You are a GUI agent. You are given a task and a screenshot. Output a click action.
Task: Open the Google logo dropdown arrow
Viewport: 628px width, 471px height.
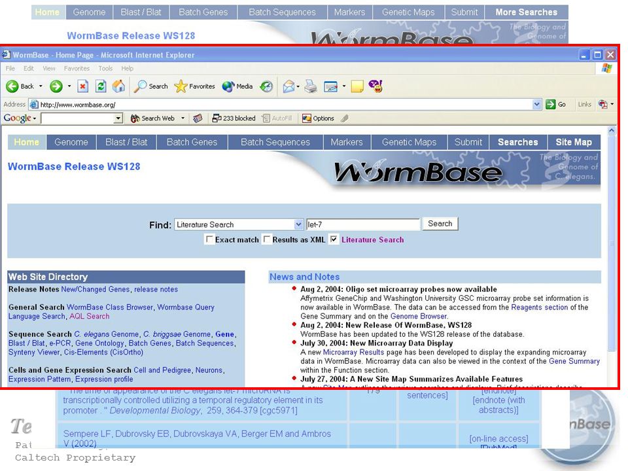(x=35, y=118)
